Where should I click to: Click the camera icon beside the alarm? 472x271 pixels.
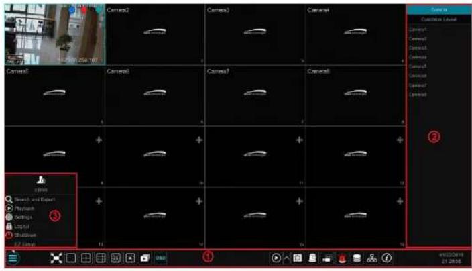pos(327,258)
